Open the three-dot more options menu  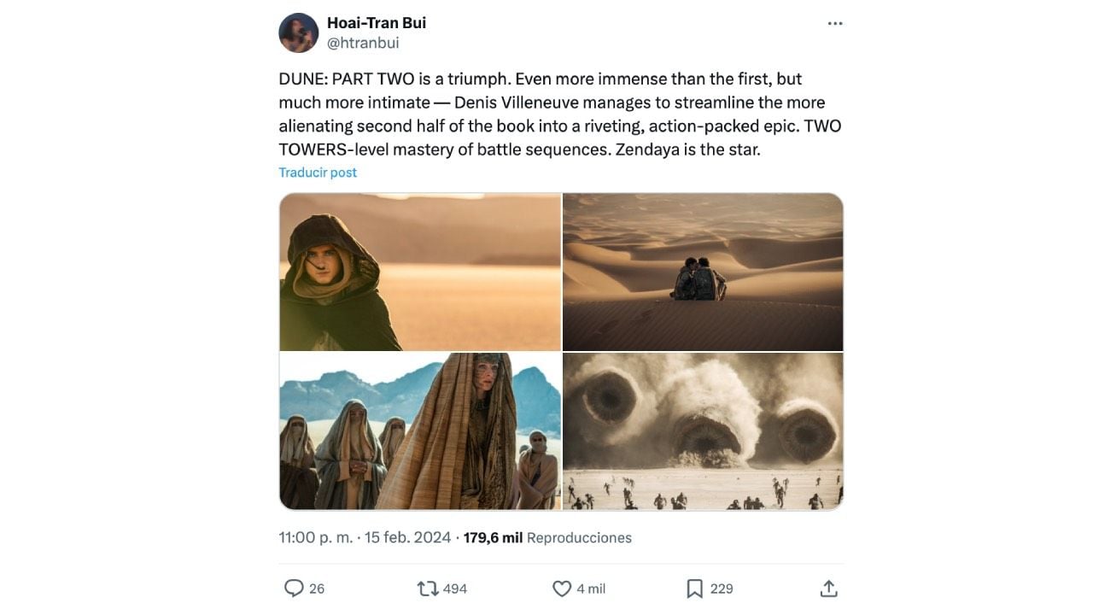(835, 23)
